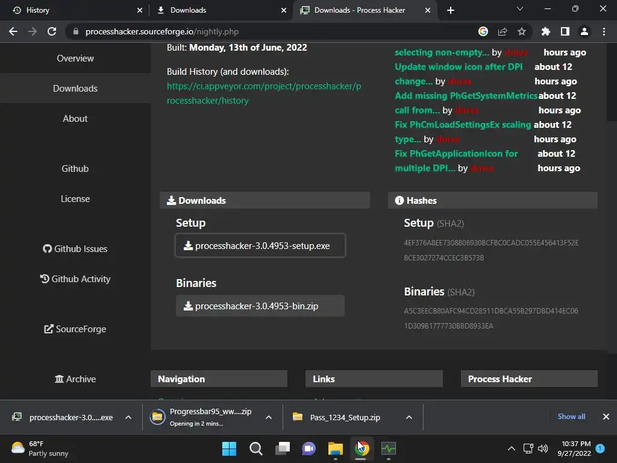Open the Extensions puzzle icon
The image size is (617, 463).
(x=546, y=31)
